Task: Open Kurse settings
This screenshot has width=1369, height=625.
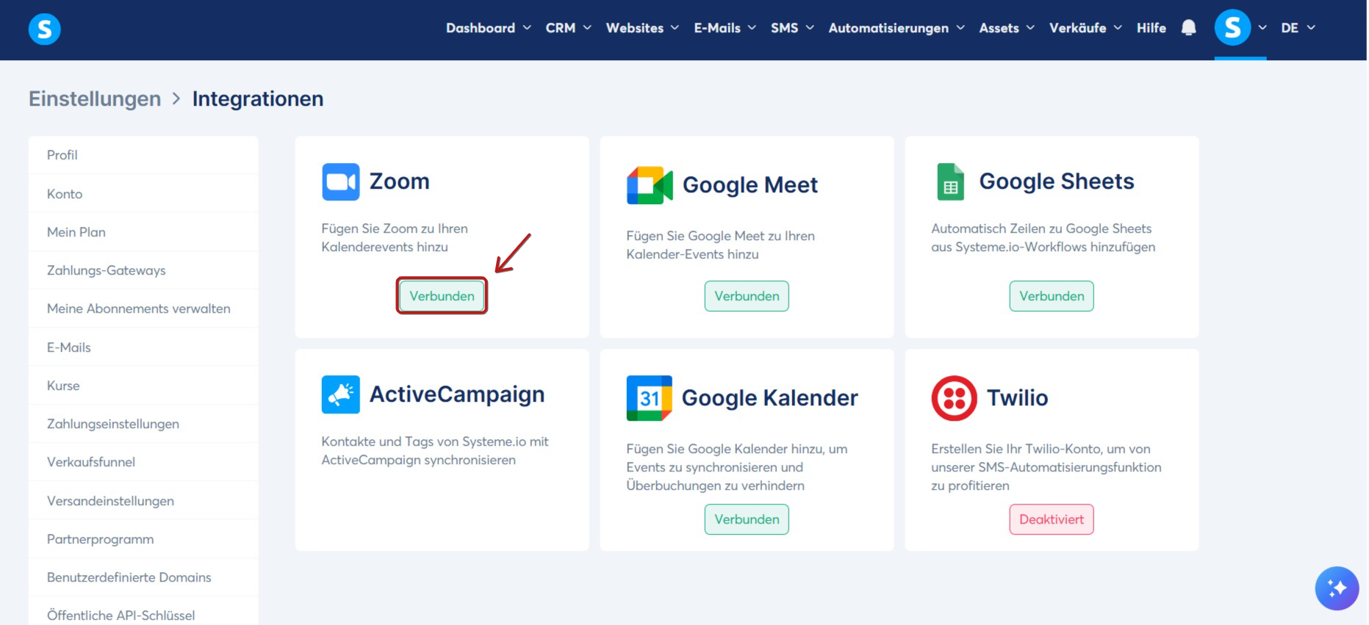Action: coord(143,386)
